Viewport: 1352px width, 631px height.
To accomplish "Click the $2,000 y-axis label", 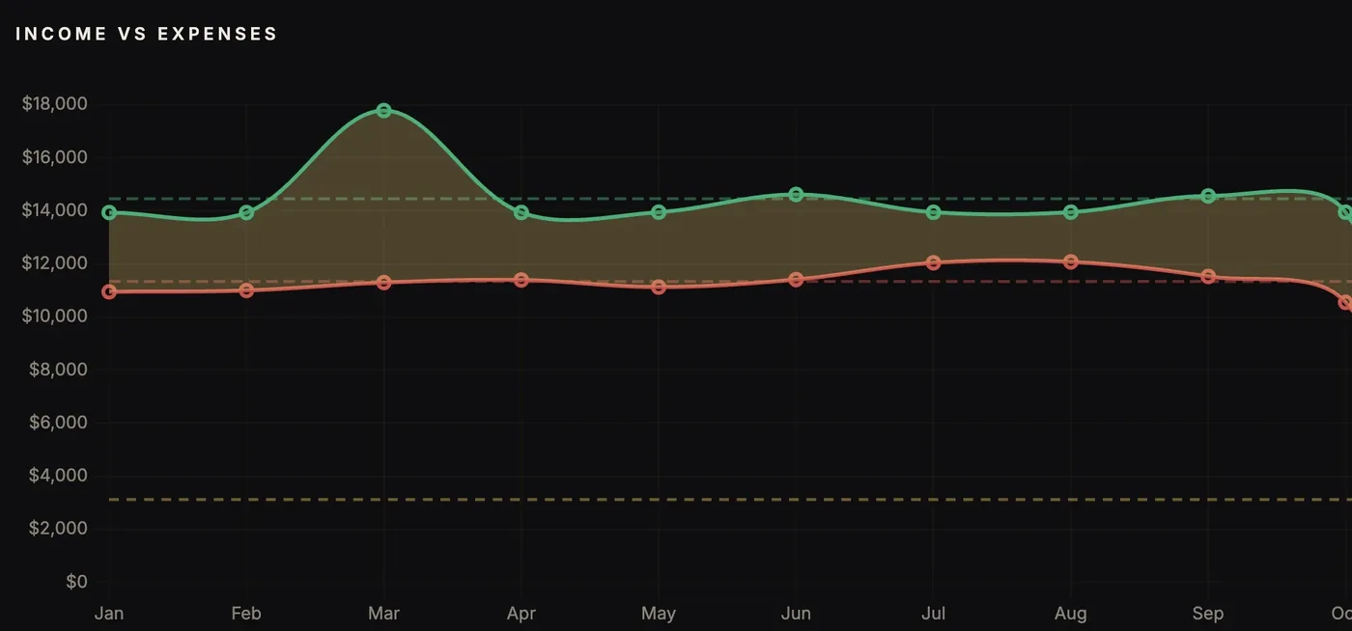I will point(59,529).
